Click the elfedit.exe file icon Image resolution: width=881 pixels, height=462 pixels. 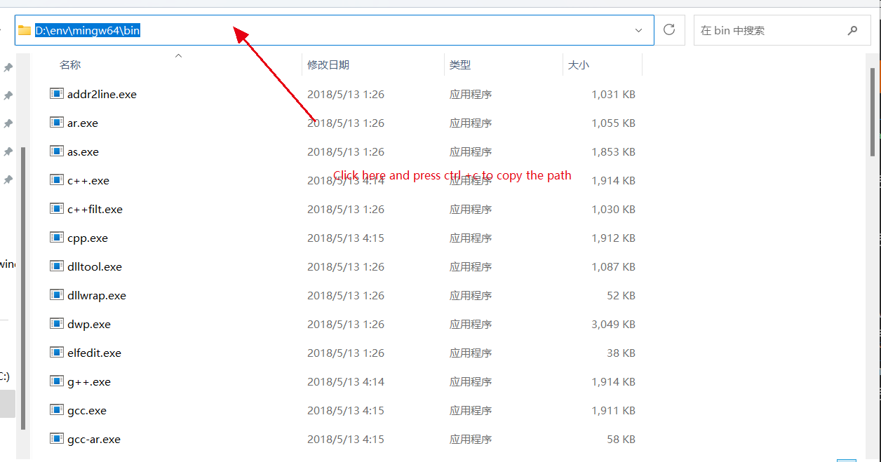pos(57,353)
